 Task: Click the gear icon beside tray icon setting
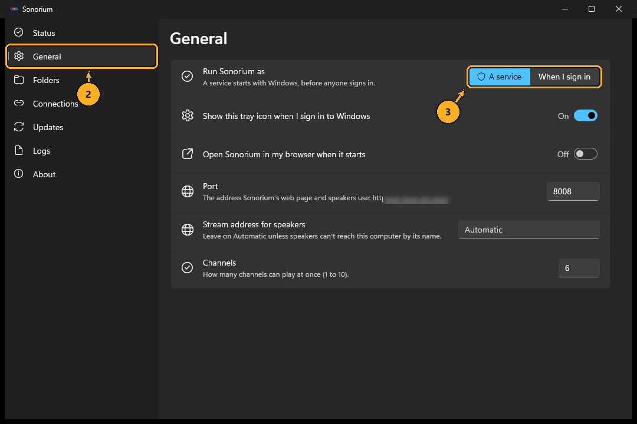[x=188, y=115]
